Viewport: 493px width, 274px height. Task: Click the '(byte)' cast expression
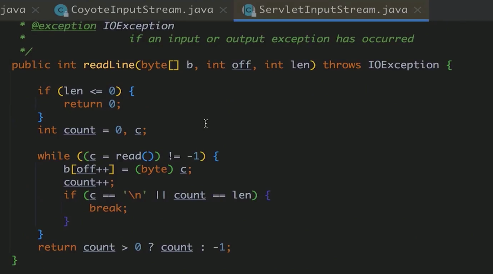click(x=154, y=169)
